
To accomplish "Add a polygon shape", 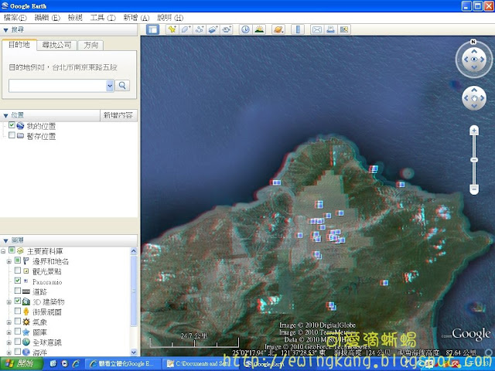I will pyautogui.click(x=186, y=29).
